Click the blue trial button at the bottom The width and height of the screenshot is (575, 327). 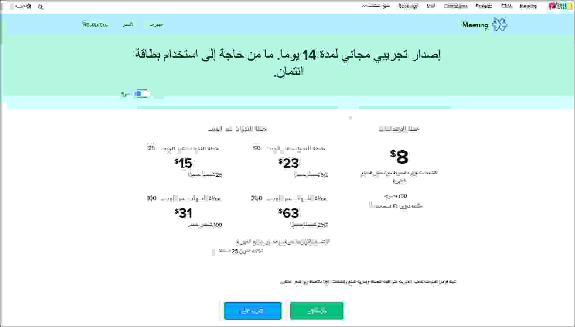coord(252,311)
